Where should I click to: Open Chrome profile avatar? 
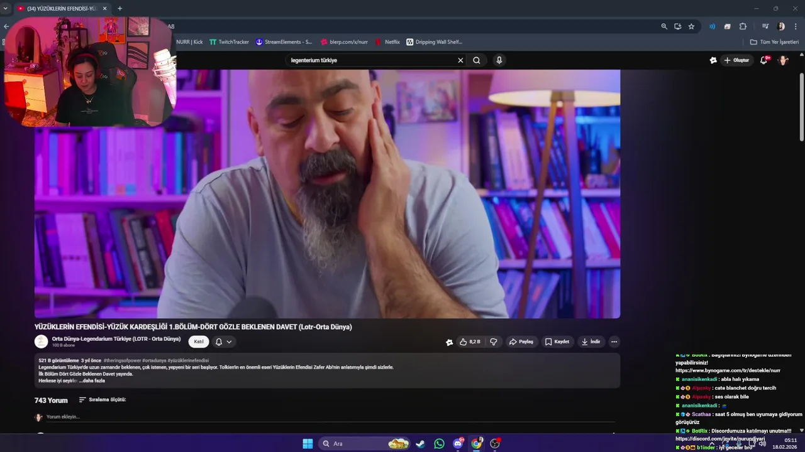pyautogui.click(x=781, y=26)
